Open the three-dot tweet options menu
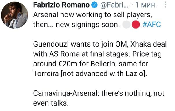 165,5
